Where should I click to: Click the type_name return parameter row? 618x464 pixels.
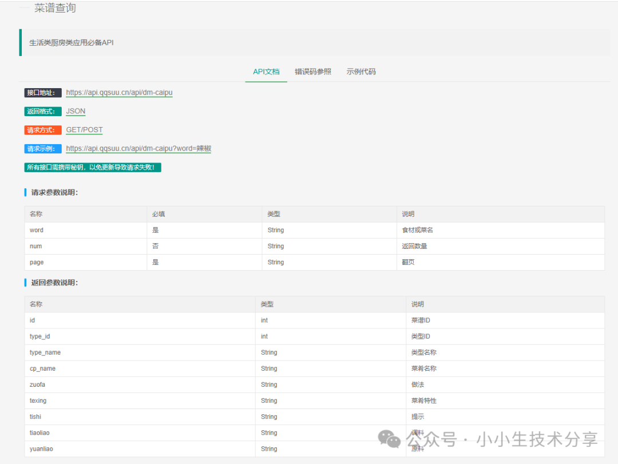coord(314,352)
